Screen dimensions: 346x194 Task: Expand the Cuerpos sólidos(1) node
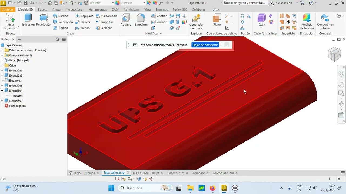click(2, 55)
